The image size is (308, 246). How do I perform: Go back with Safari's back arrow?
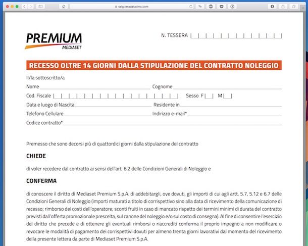coord(24,7)
